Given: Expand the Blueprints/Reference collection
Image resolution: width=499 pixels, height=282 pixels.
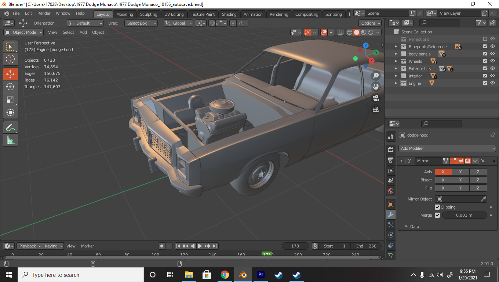Looking at the screenshot, I should [396, 47].
